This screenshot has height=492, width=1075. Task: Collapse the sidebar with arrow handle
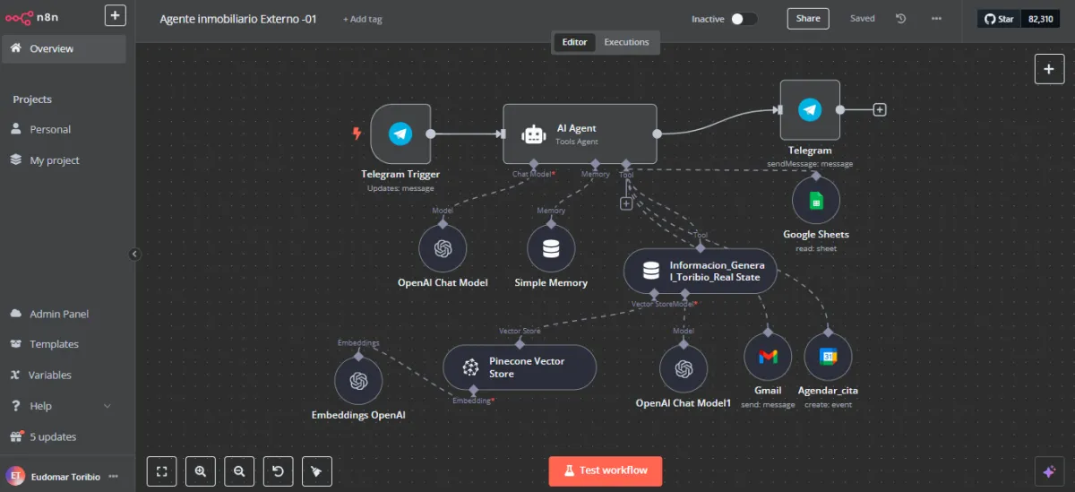point(134,255)
